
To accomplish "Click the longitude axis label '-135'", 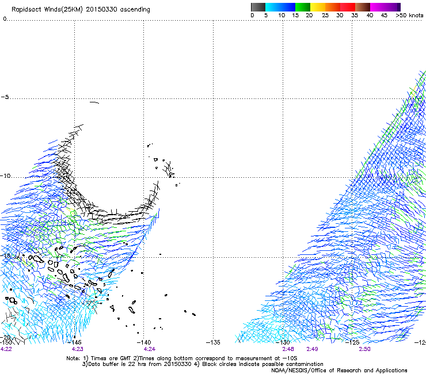I will pyautogui.click(x=213, y=342).
